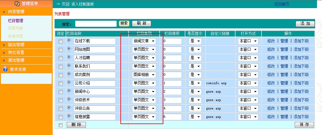322x135 pixels.
Task: Click 修改 link for 在线下载 row
Action: tap(271, 41)
